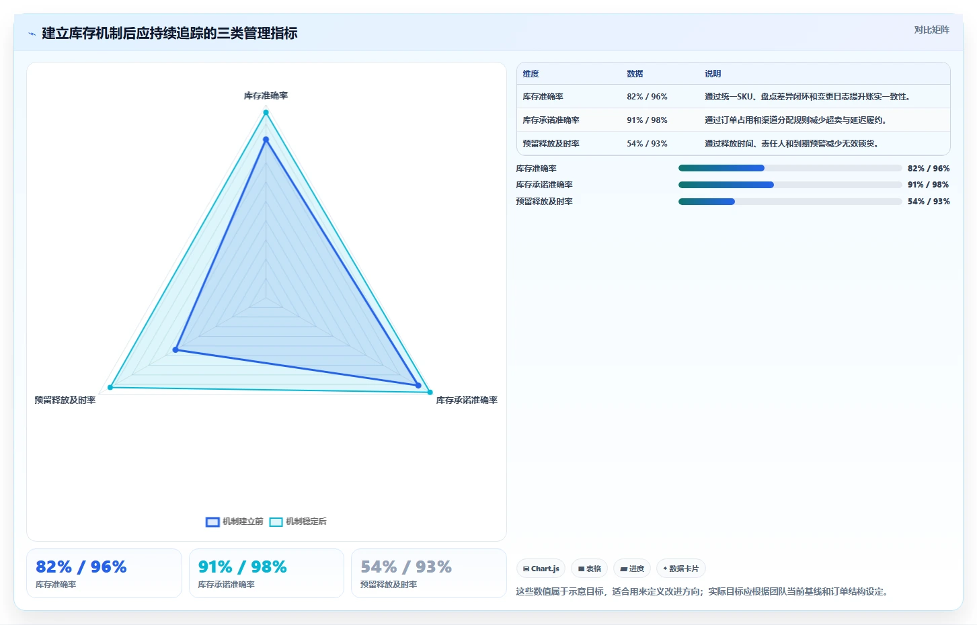Click the blue data point on the 预留释放及时率 axis

click(x=175, y=349)
